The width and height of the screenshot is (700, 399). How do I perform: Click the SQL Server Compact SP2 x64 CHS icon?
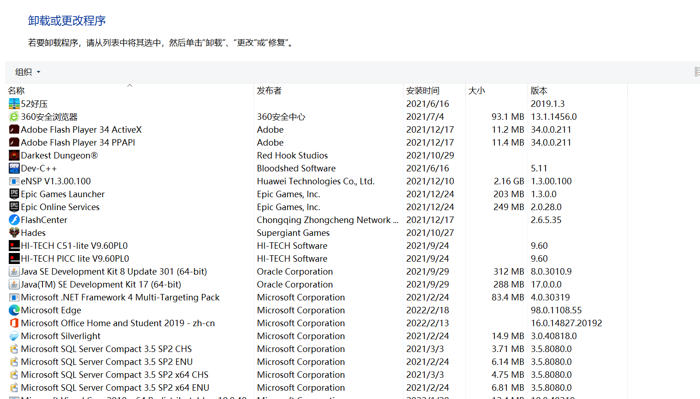tap(14, 375)
